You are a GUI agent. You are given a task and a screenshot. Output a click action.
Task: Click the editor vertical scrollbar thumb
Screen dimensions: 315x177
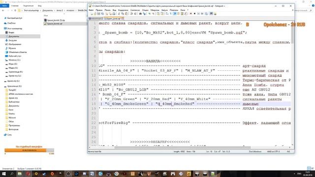pyautogui.click(x=292, y=33)
